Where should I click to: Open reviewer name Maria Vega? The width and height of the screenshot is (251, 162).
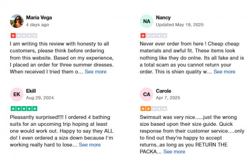click(39, 18)
